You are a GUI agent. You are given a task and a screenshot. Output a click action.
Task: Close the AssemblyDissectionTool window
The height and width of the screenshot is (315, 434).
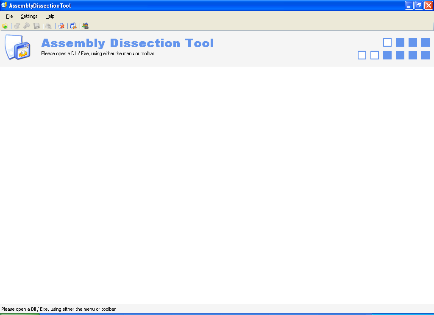[x=429, y=5]
